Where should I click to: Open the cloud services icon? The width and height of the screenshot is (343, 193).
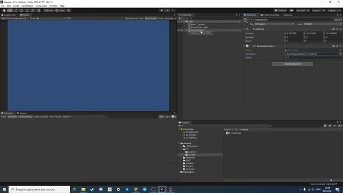pos(292,11)
